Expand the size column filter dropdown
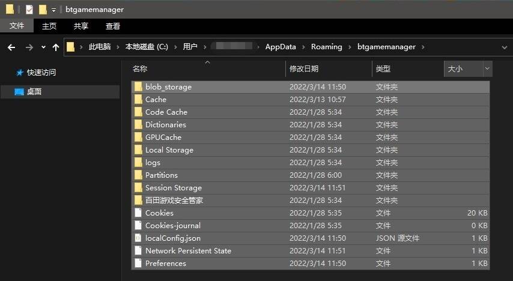Image resolution: width=513 pixels, height=281 pixels. click(x=487, y=68)
